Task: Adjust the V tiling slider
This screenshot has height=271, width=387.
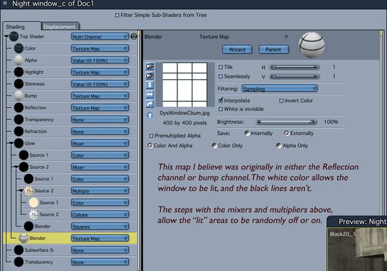Action: 294,76
